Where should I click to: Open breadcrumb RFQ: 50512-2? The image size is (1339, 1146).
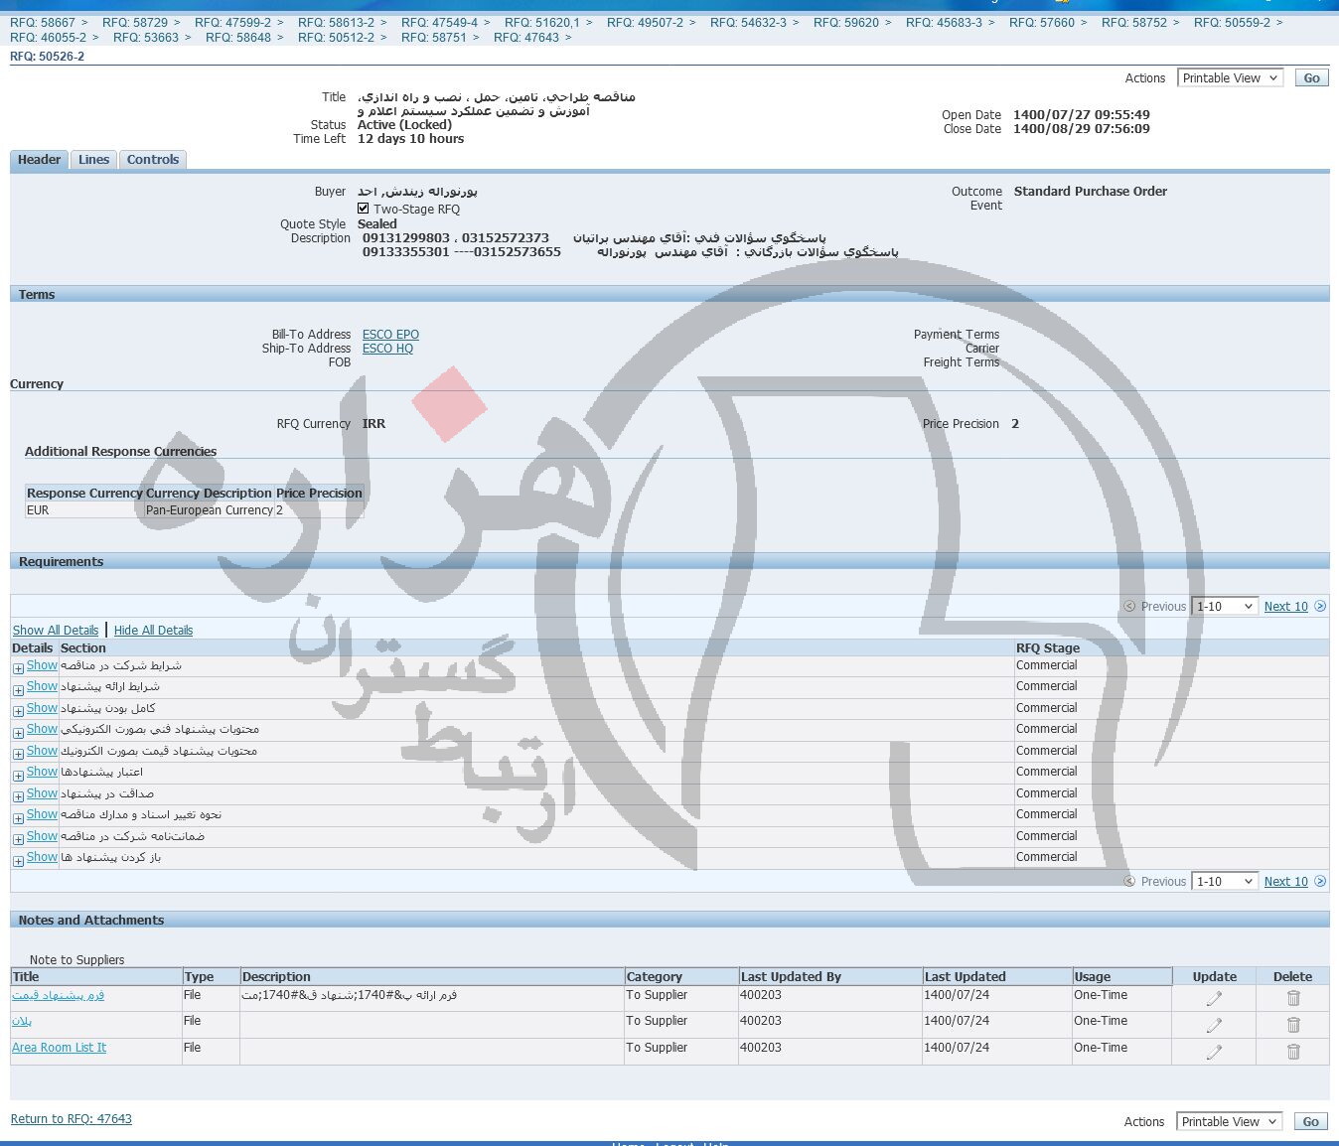click(336, 37)
